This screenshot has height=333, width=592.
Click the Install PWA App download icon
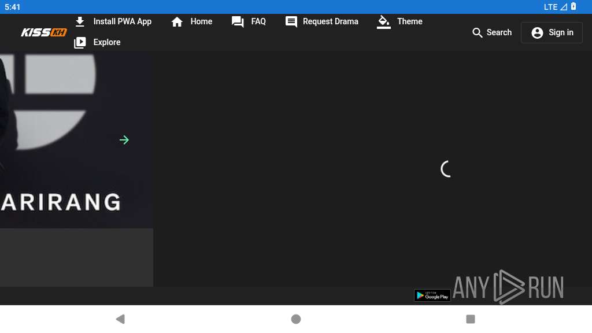pyautogui.click(x=80, y=21)
